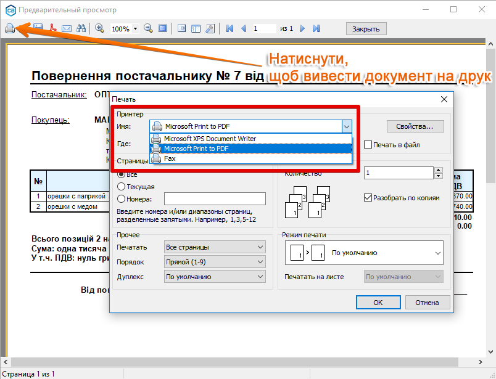The width and height of the screenshot is (496, 379).
Task: Click the Печатать на листе dropdown
Action: [403, 277]
